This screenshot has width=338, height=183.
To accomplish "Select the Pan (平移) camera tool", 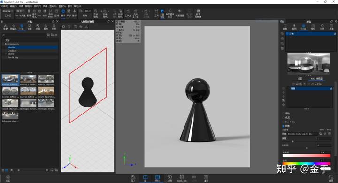I will pyautogui.click(x=69, y=13).
